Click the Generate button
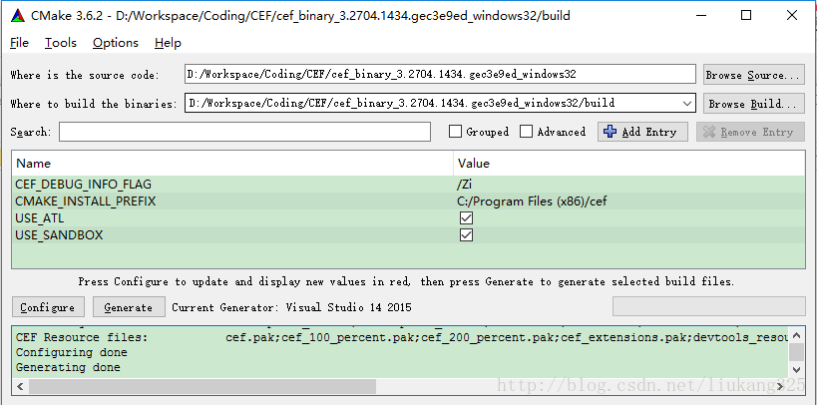 pyautogui.click(x=129, y=307)
